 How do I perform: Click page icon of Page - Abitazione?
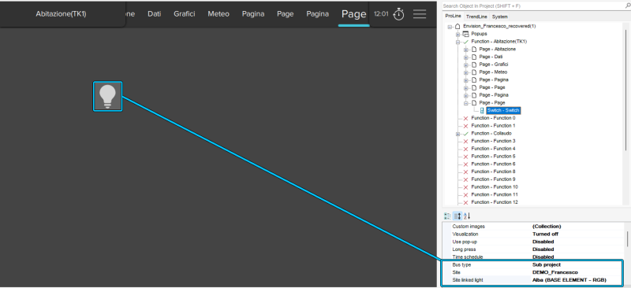click(474, 49)
